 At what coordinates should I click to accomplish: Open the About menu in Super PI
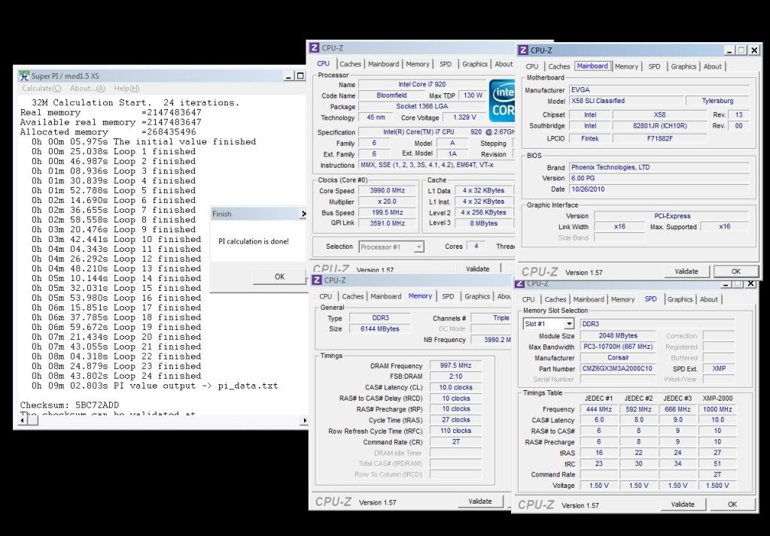coord(87,88)
